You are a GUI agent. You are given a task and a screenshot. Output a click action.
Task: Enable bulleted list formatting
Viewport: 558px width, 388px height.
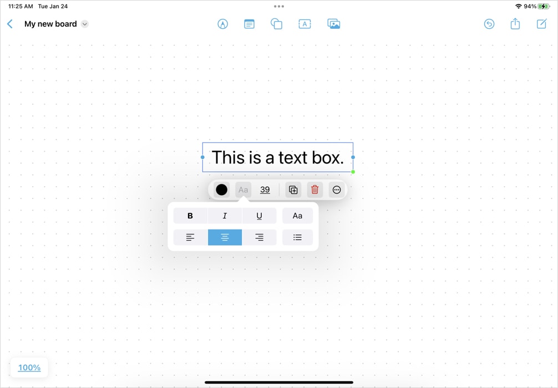297,237
